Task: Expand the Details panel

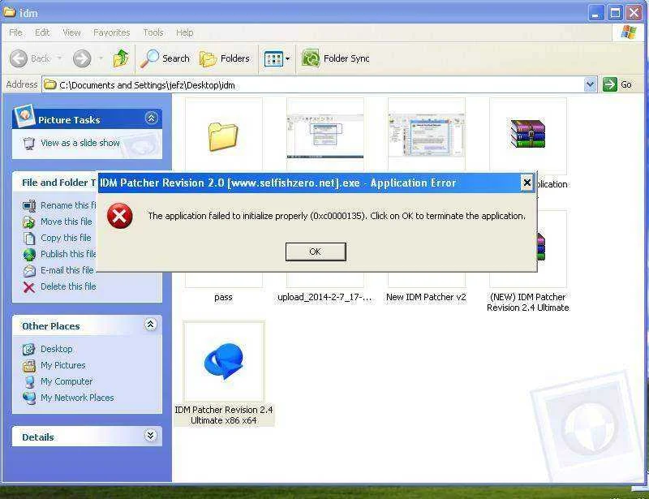Action: click(150, 435)
